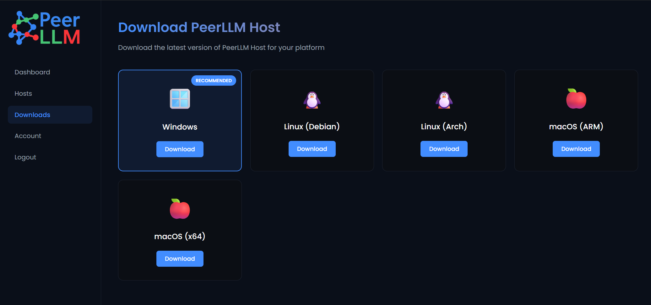Download the Linux (Debian) build
This screenshot has width=651, height=305.
[x=312, y=149]
